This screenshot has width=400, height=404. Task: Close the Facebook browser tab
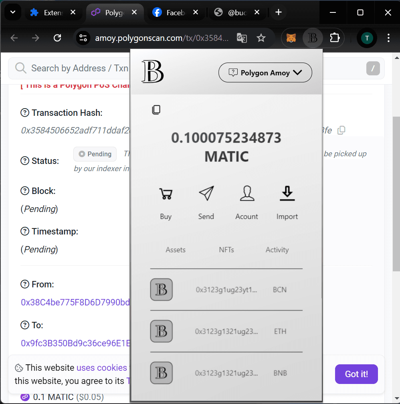click(x=196, y=12)
